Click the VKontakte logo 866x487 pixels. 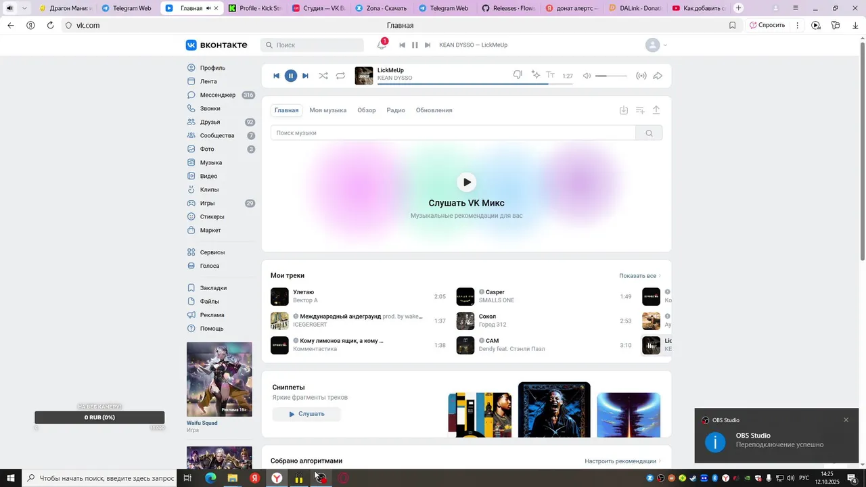pyautogui.click(x=216, y=45)
